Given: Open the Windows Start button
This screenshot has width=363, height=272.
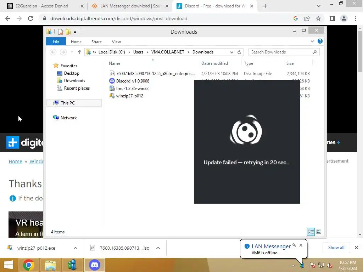Looking at the screenshot, I should pyautogui.click(x=9, y=265).
